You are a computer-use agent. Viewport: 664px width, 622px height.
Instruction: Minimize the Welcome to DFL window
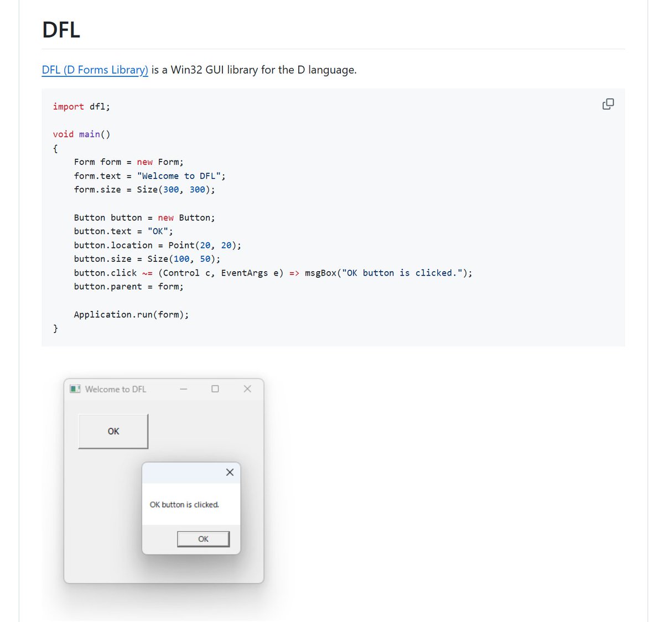[184, 389]
